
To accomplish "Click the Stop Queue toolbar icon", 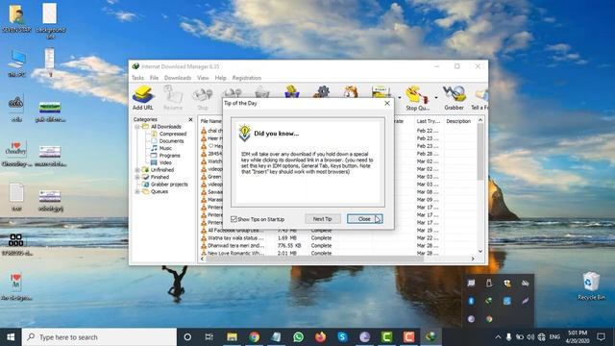I will tap(417, 98).
